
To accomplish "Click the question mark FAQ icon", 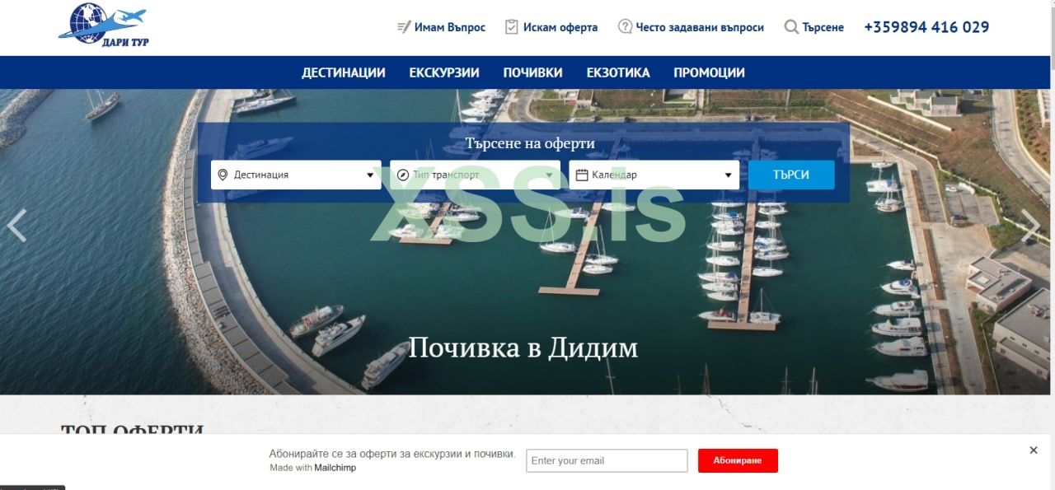I will point(625,27).
